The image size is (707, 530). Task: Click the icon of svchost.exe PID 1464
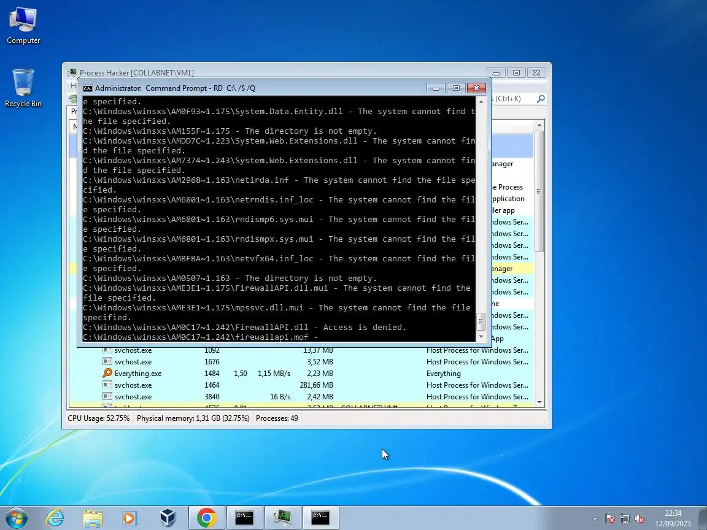[107, 385]
